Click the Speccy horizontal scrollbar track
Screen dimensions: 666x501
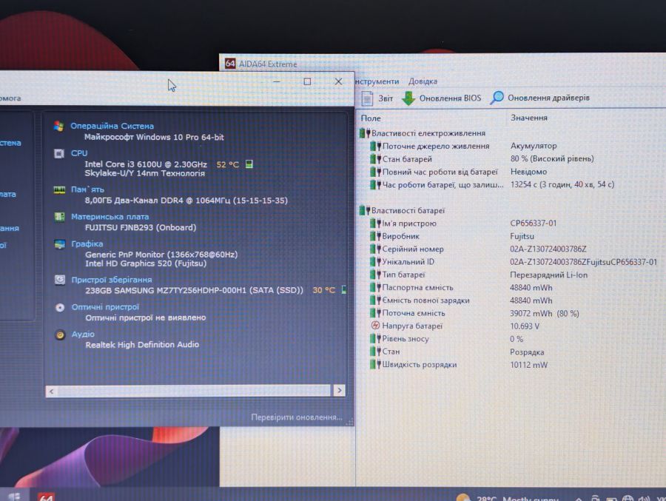(x=194, y=391)
